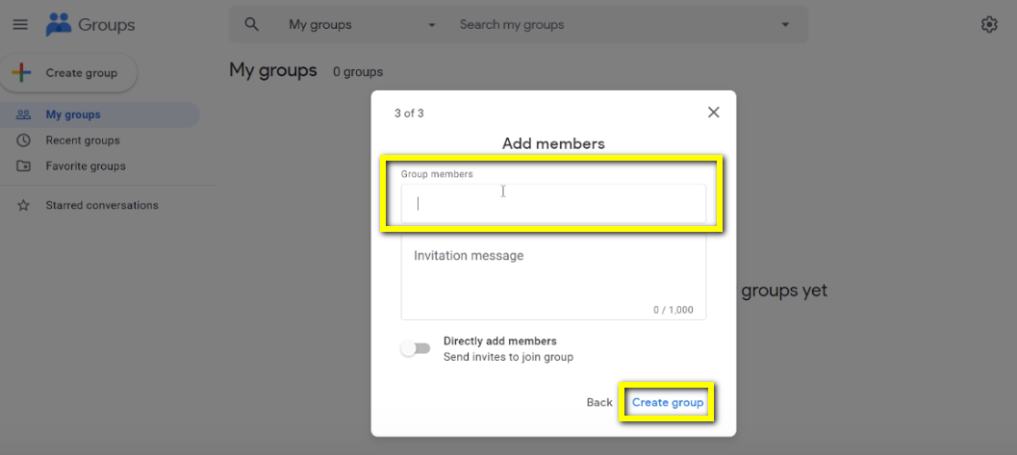1017x455 pixels.
Task: Click the '0 groups' count text
Action: point(358,72)
